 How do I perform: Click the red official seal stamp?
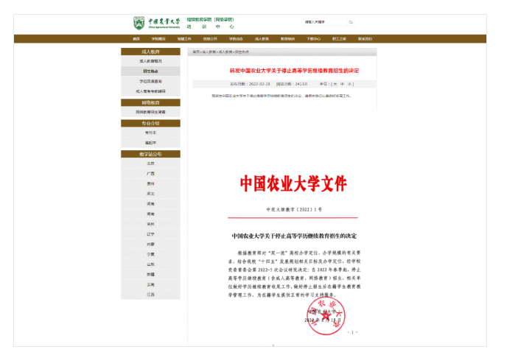coord(326,316)
